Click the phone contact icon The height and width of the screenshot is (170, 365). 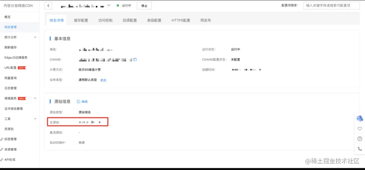pos(360,149)
